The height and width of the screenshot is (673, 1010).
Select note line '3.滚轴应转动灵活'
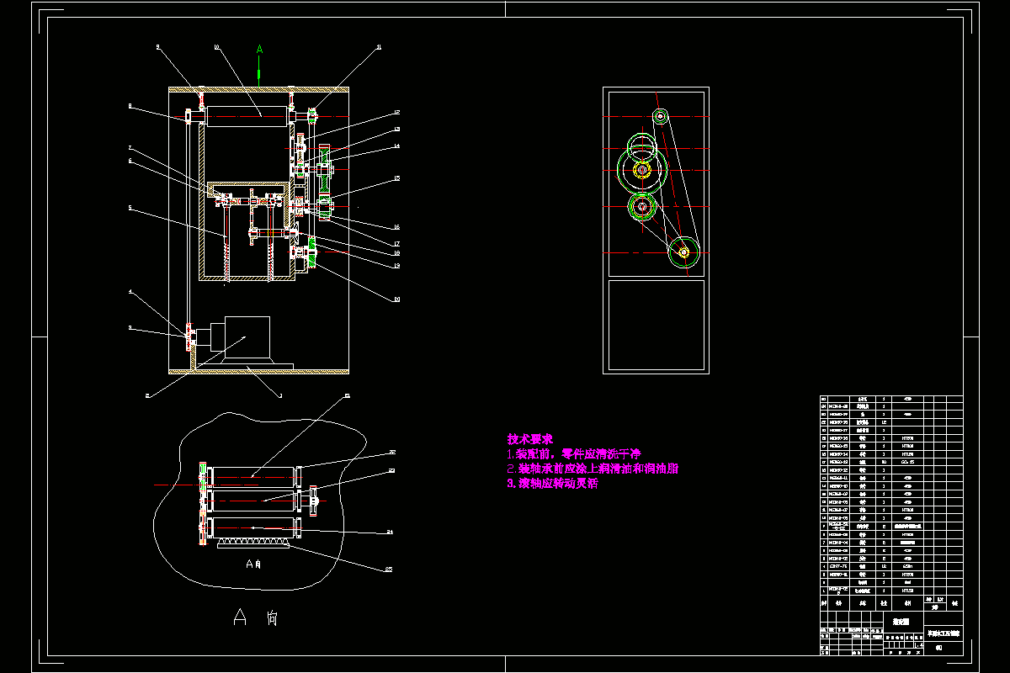[552, 484]
